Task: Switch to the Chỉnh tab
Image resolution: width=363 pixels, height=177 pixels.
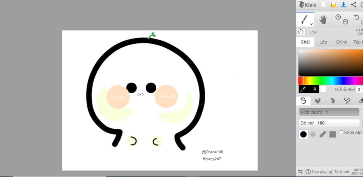Action: [x=341, y=42]
